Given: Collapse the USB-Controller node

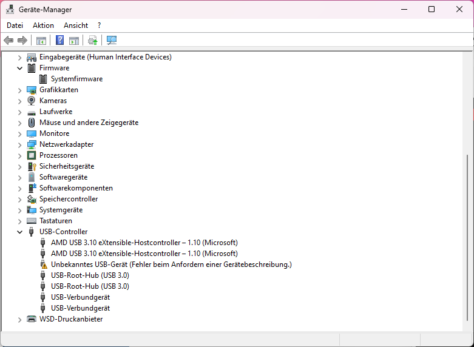Looking at the screenshot, I should (19, 232).
